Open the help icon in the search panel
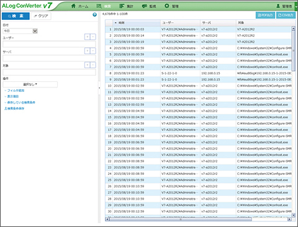Viewport: 298px width, 227px height. (94, 15)
